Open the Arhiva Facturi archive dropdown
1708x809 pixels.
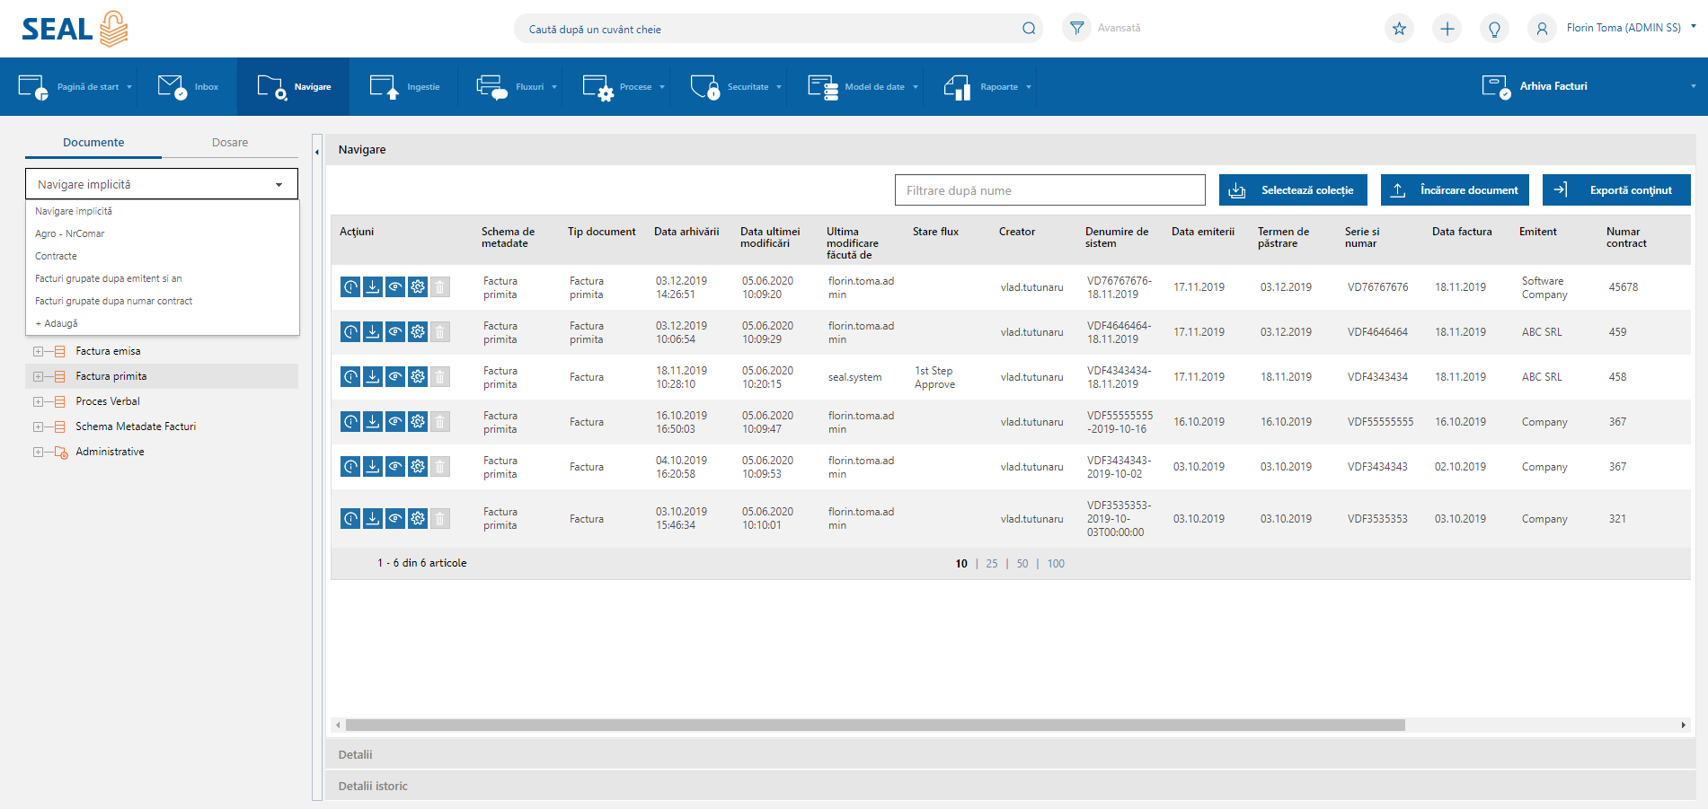pyautogui.click(x=1693, y=86)
